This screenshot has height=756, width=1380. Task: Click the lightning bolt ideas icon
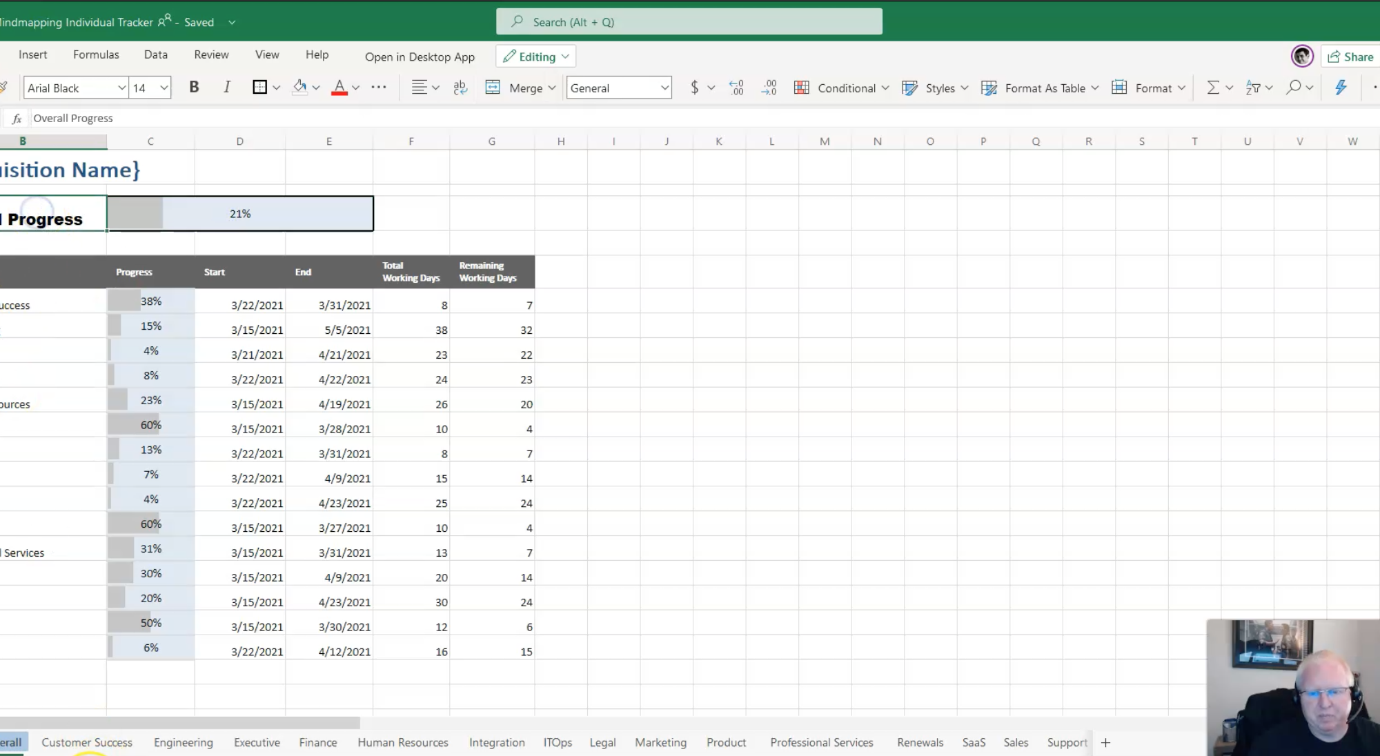coord(1340,88)
